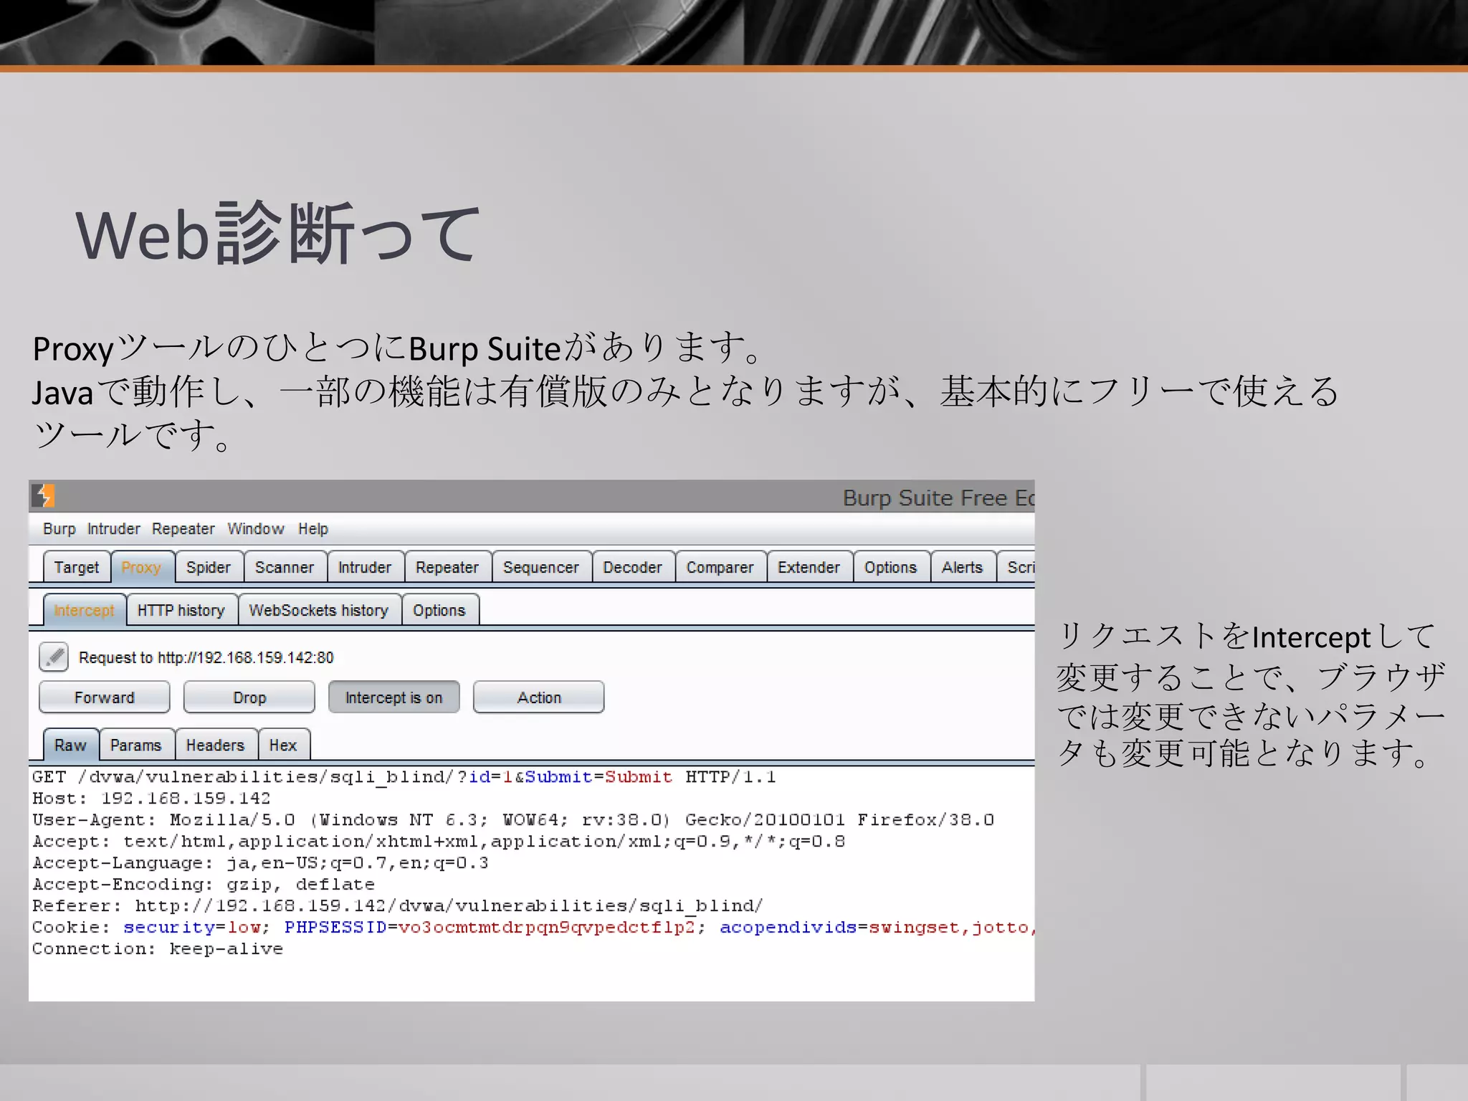Screen dimensions: 1468x1101
Task: Go to the Repeater tool tab
Action: pos(447,567)
